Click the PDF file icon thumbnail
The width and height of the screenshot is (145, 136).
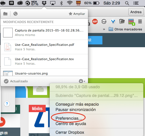click(8, 47)
